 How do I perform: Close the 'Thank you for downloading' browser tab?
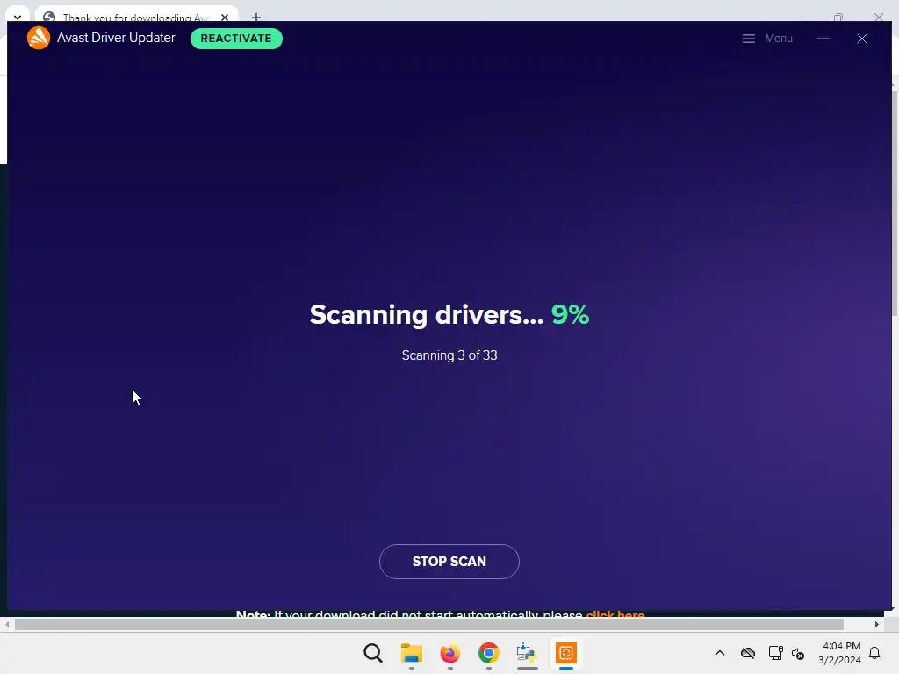tap(225, 18)
